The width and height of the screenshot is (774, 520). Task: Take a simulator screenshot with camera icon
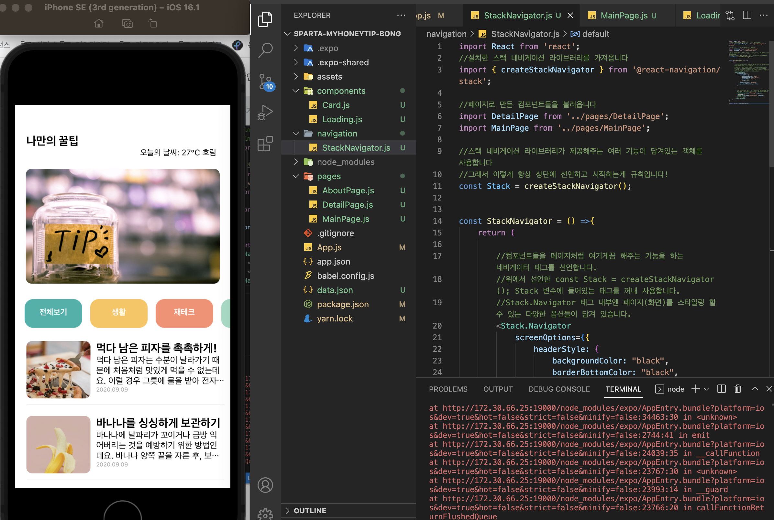(127, 23)
